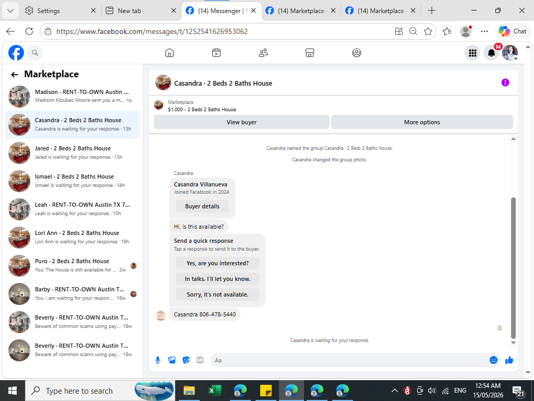Click the taskbar 'Type here to search' box

point(100,391)
